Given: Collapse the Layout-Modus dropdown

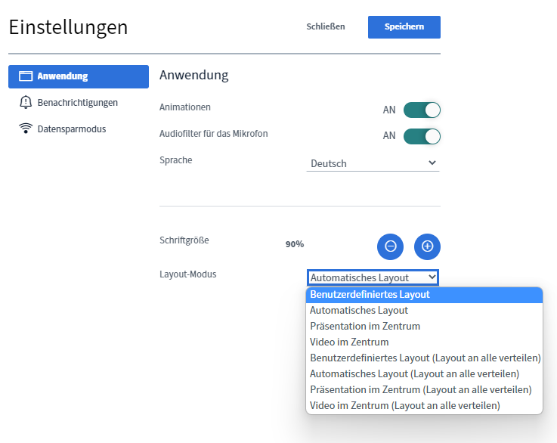Looking at the screenshot, I should click(373, 277).
